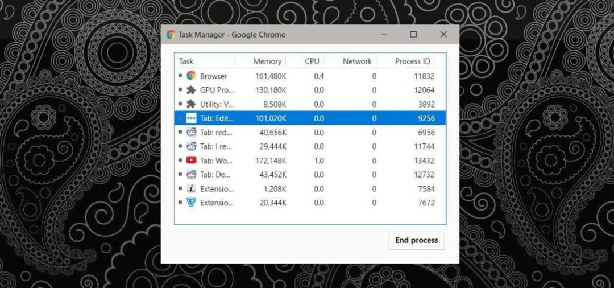Click End process button

point(416,240)
